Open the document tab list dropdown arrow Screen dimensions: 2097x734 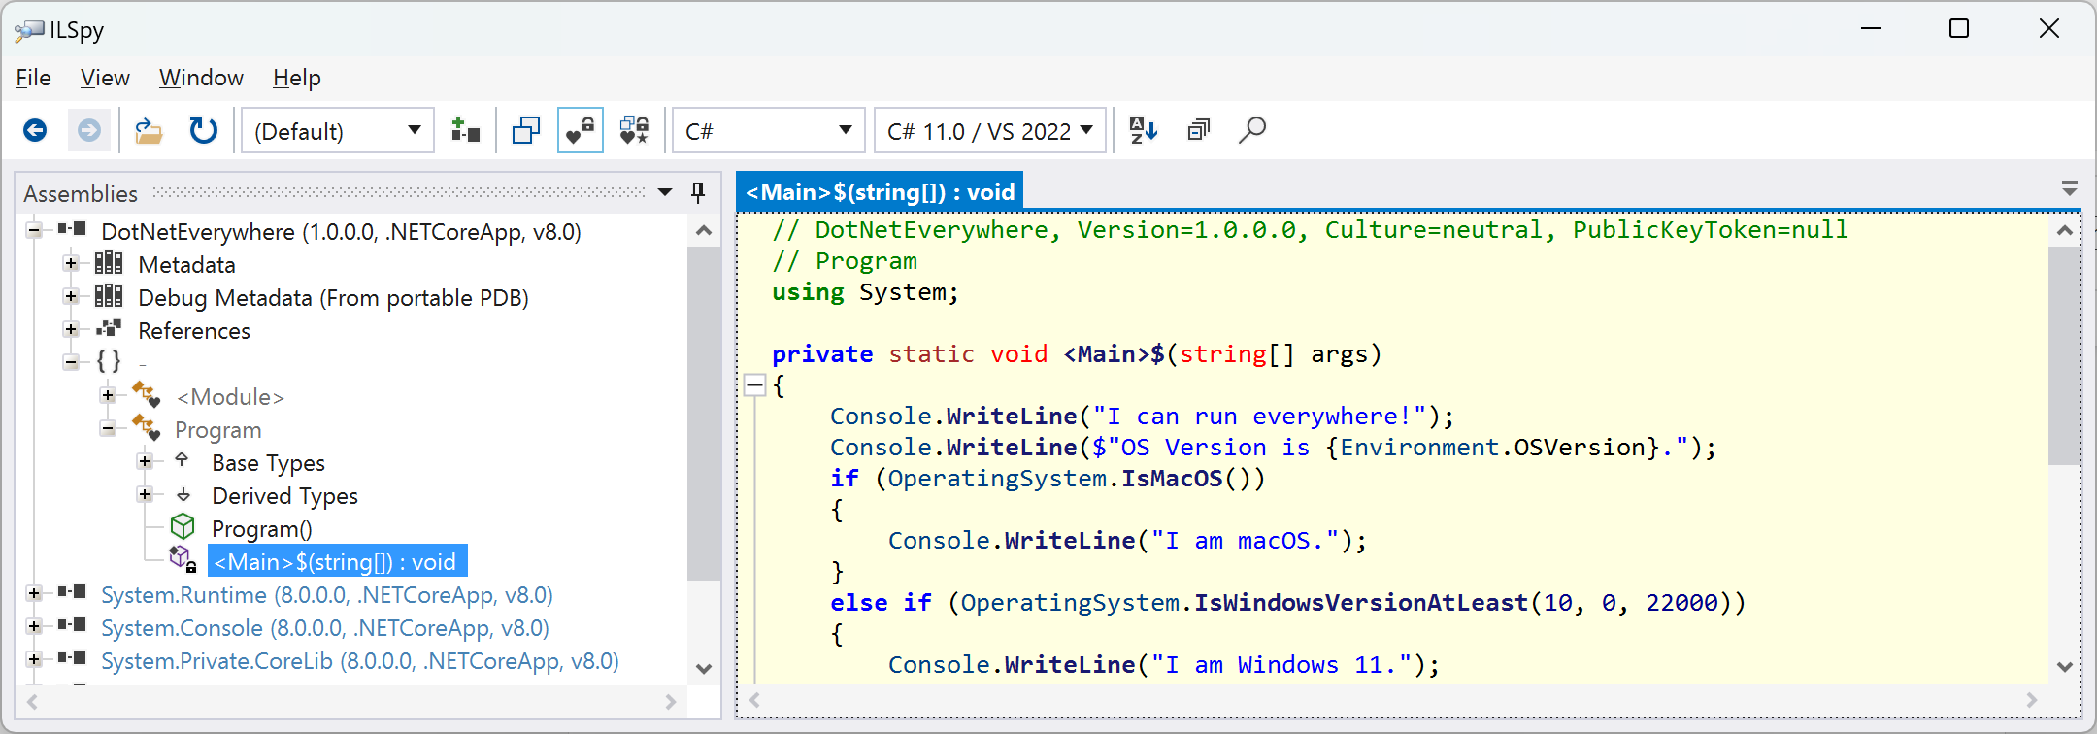[2070, 188]
